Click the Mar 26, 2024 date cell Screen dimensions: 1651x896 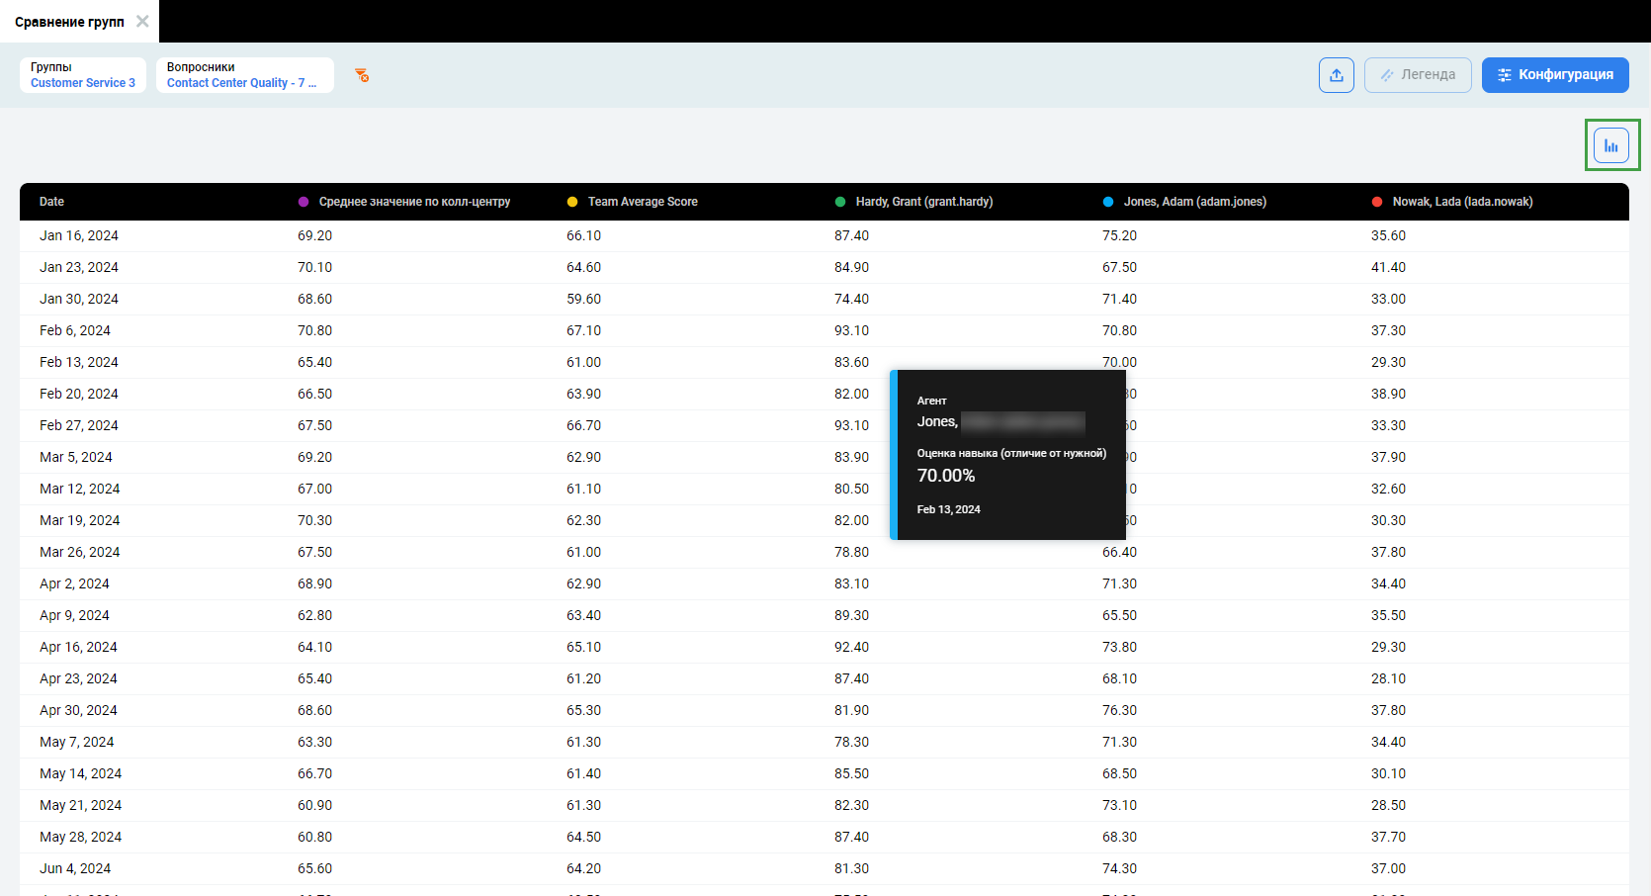tap(80, 552)
